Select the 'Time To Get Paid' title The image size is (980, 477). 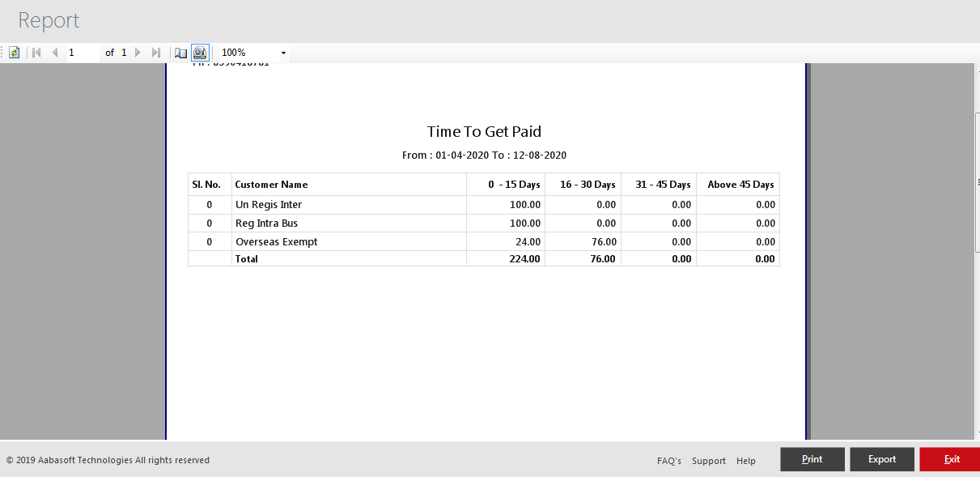coord(484,131)
